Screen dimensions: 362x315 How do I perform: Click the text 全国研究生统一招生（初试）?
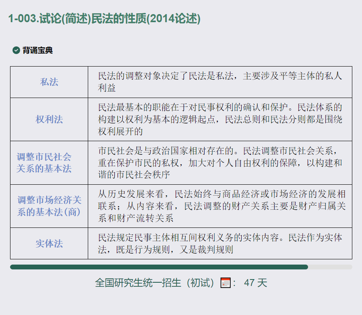tap(155, 283)
